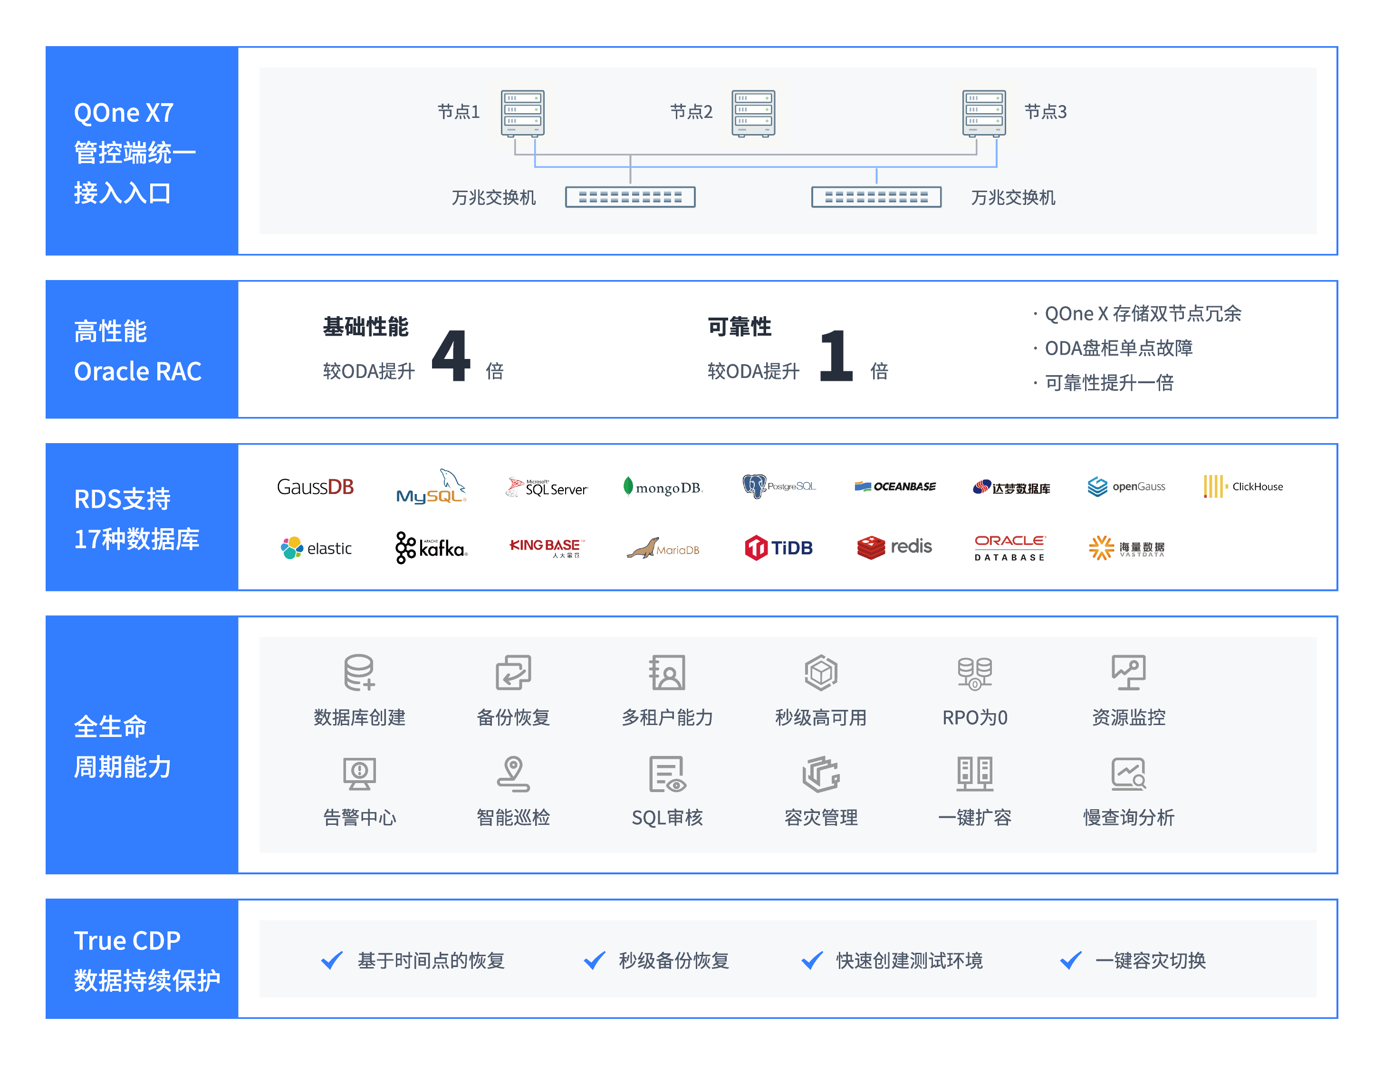The height and width of the screenshot is (1065, 1384).
Task: Click the 达梦数据库 logo
Action: point(1011,487)
